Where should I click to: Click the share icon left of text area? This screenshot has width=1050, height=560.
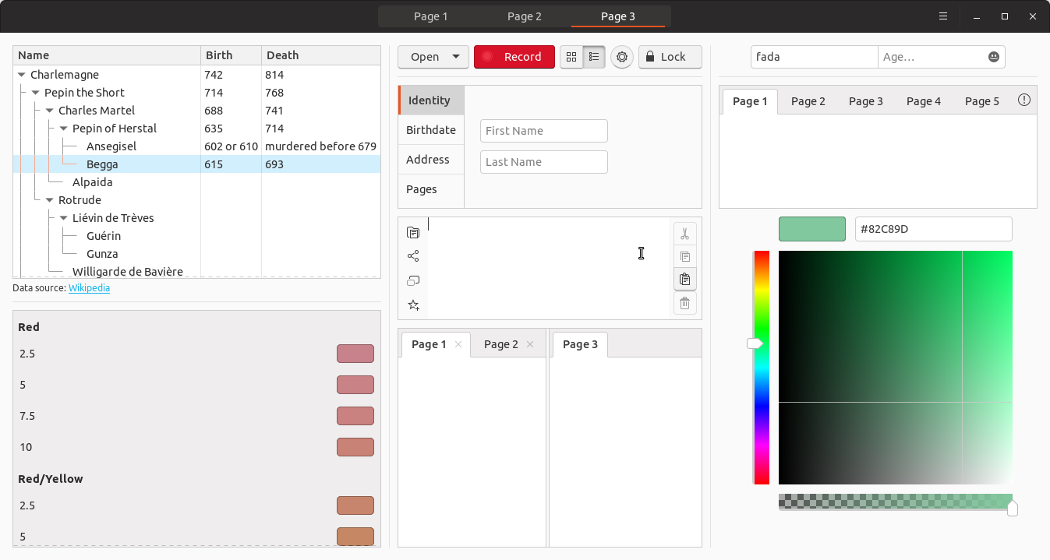click(413, 256)
